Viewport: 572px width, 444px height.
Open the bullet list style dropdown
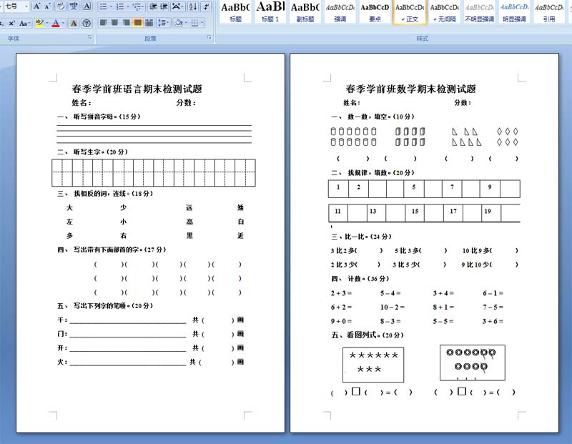[111, 6]
